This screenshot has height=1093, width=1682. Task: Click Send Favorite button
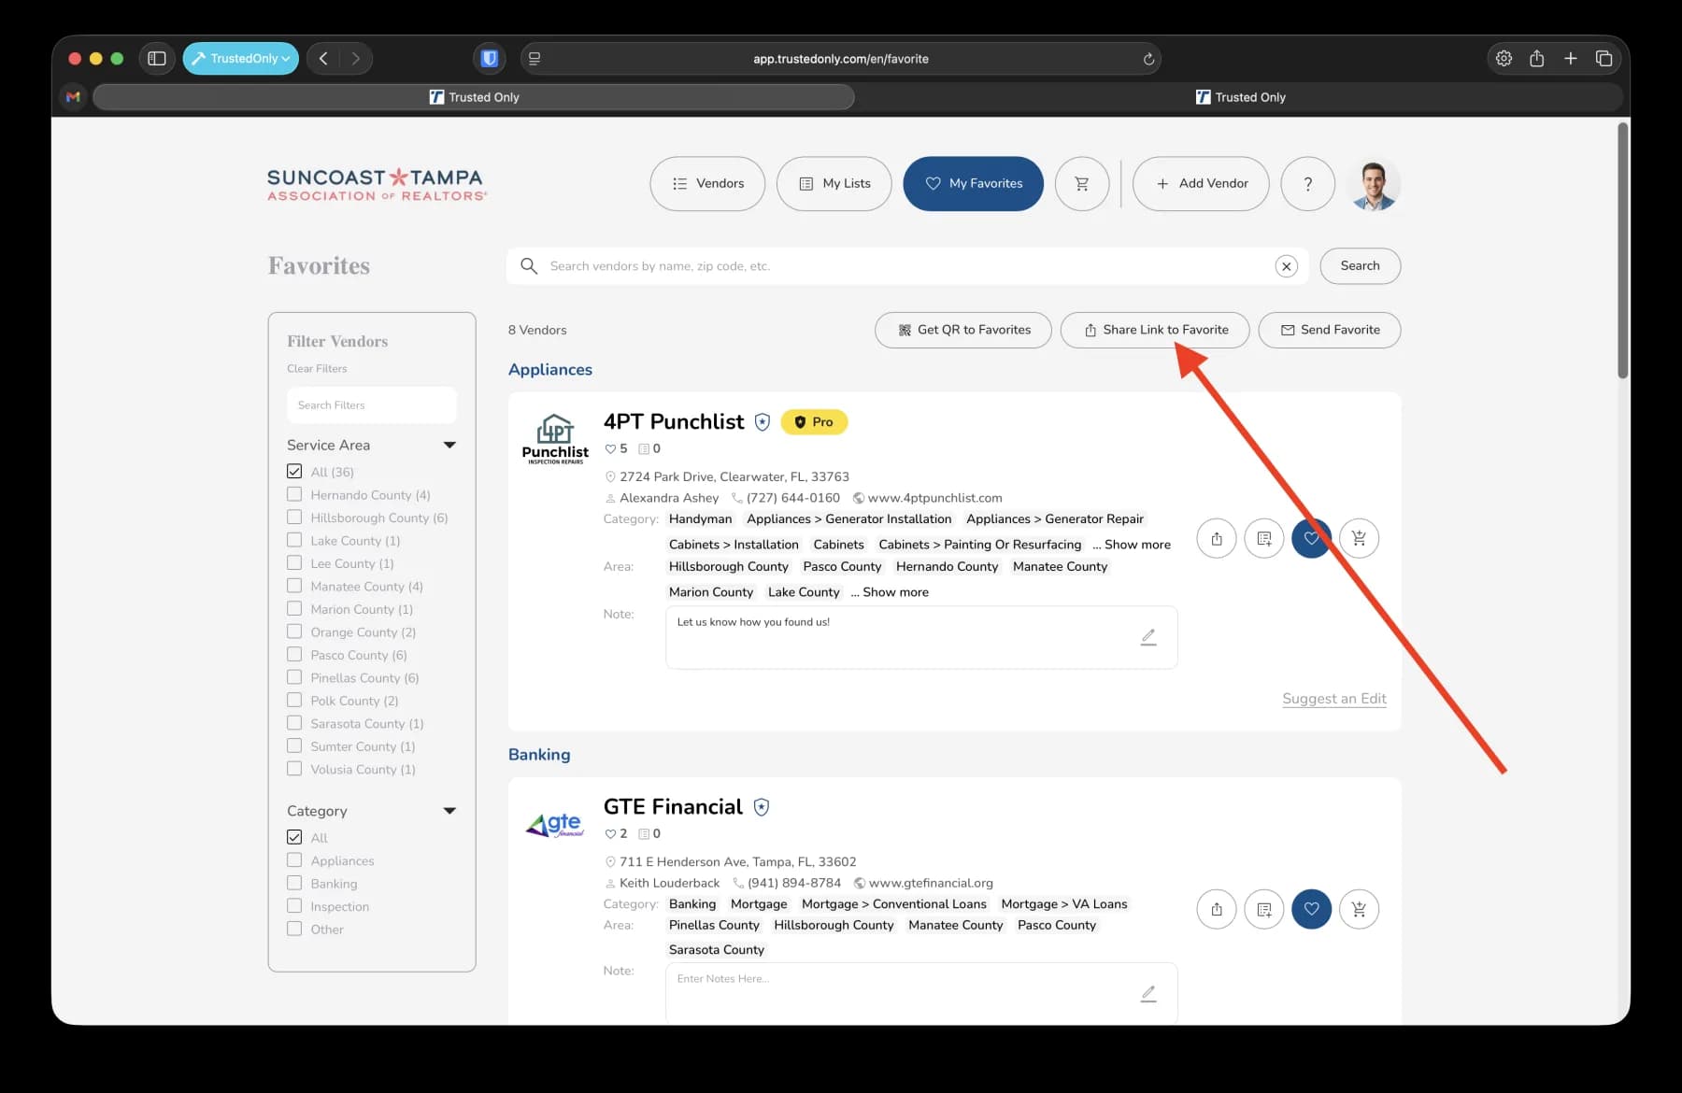pos(1329,330)
